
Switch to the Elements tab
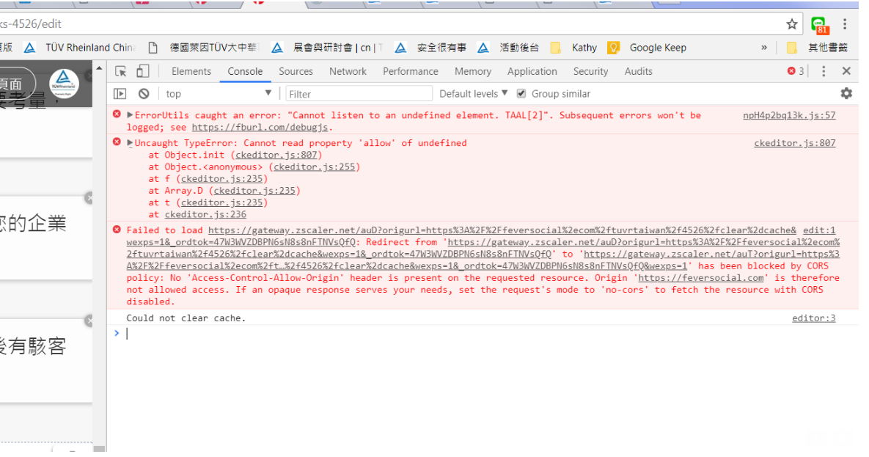(191, 71)
